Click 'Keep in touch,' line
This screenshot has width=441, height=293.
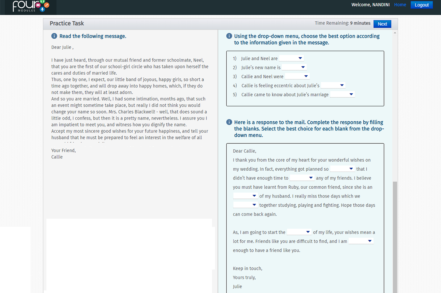[x=247, y=268]
